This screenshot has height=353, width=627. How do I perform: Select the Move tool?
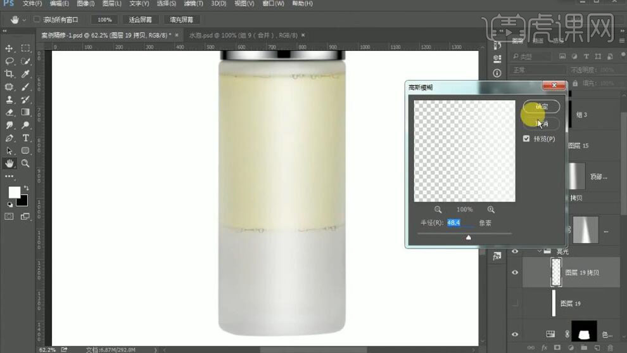pos(9,49)
